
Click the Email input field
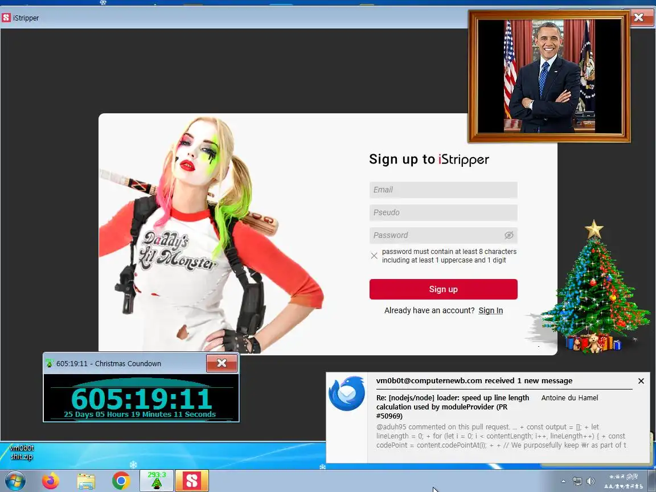(443, 190)
